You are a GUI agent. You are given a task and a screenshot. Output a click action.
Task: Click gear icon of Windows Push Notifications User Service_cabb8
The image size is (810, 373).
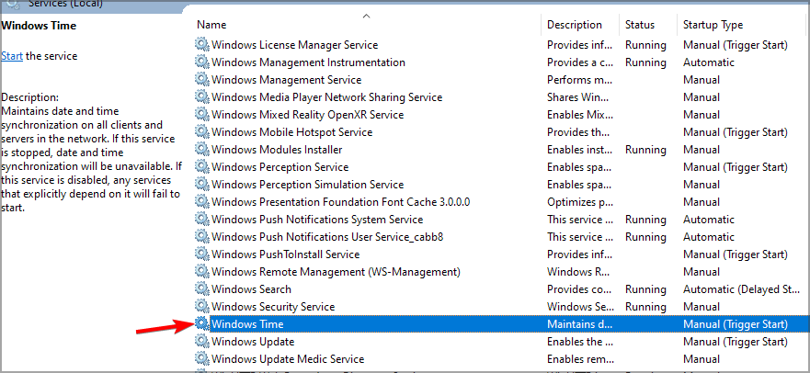pyautogui.click(x=201, y=237)
